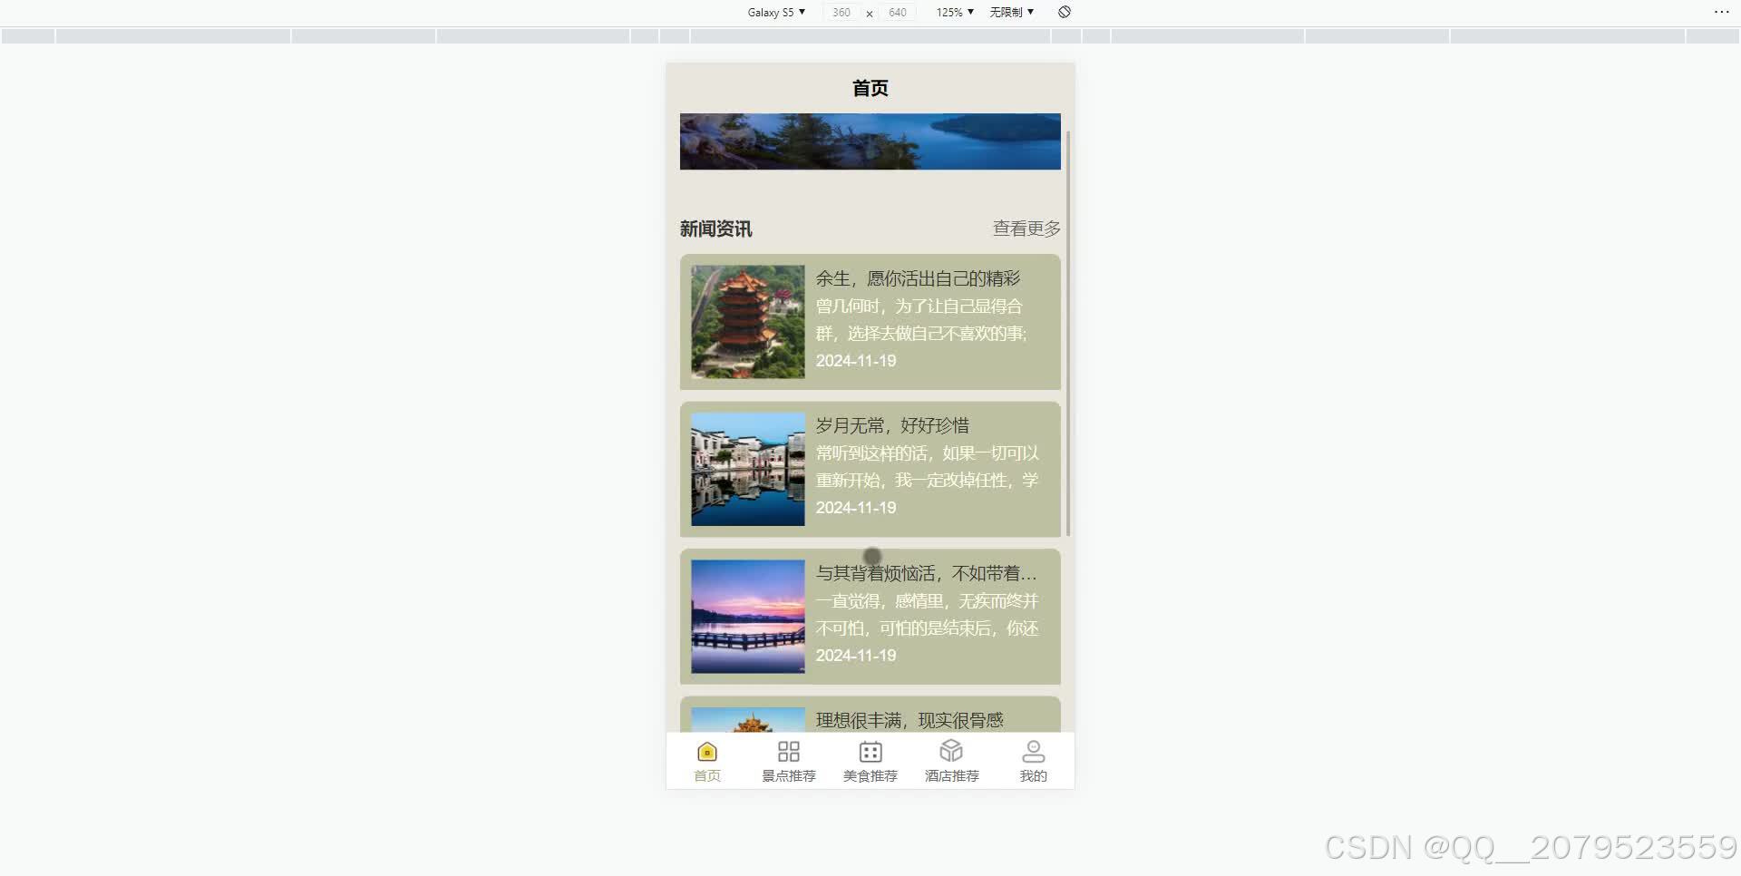Click the water village news thumbnail

point(748,470)
